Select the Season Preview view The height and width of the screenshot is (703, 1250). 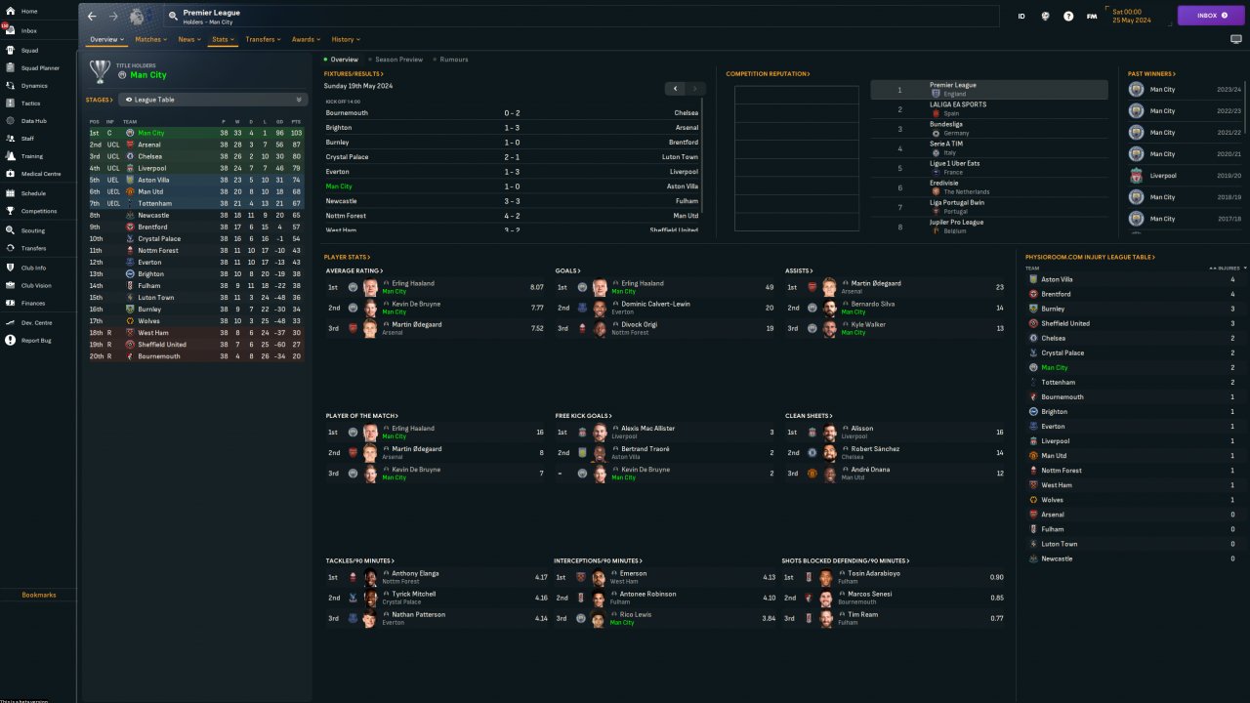[x=396, y=60]
